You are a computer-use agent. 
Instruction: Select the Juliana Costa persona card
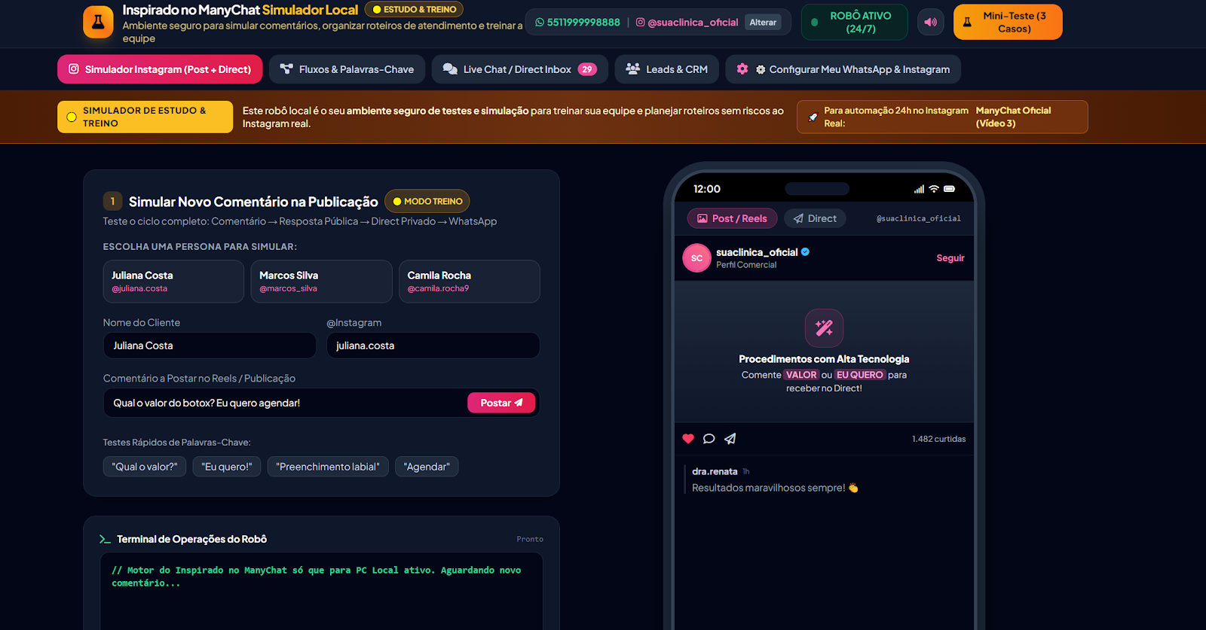point(173,282)
